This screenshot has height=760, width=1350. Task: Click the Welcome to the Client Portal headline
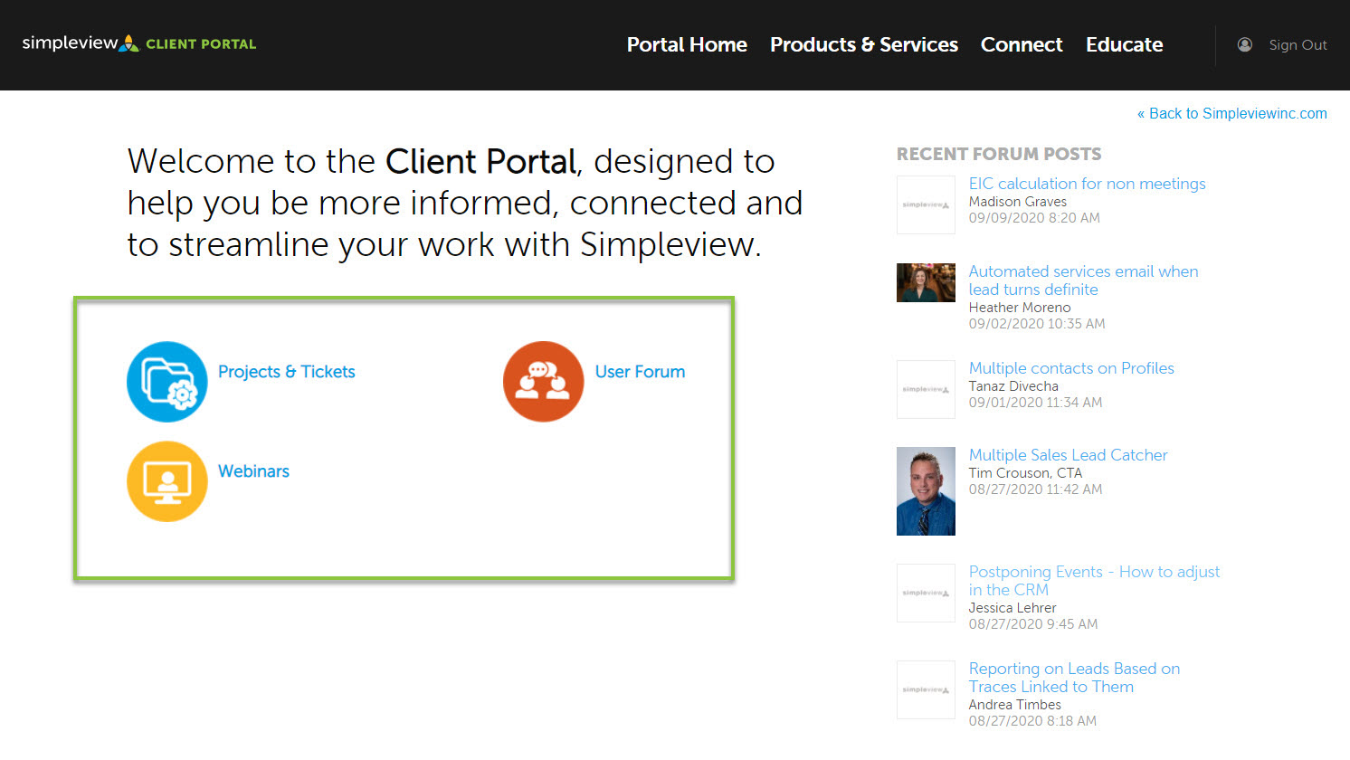point(465,203)
